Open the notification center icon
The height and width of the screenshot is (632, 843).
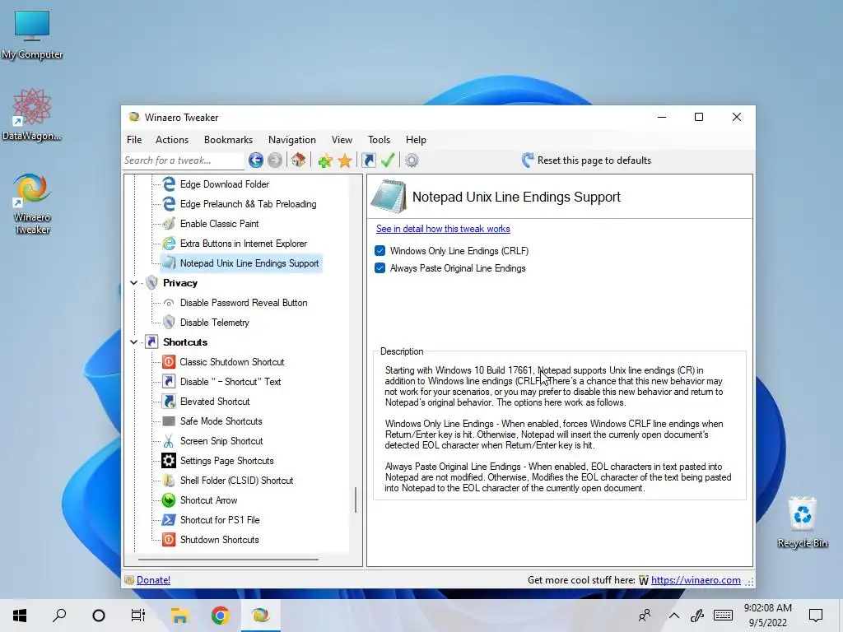tap(816, 616)
